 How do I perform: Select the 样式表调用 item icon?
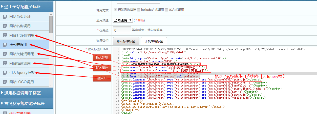(x=5, y=45)
